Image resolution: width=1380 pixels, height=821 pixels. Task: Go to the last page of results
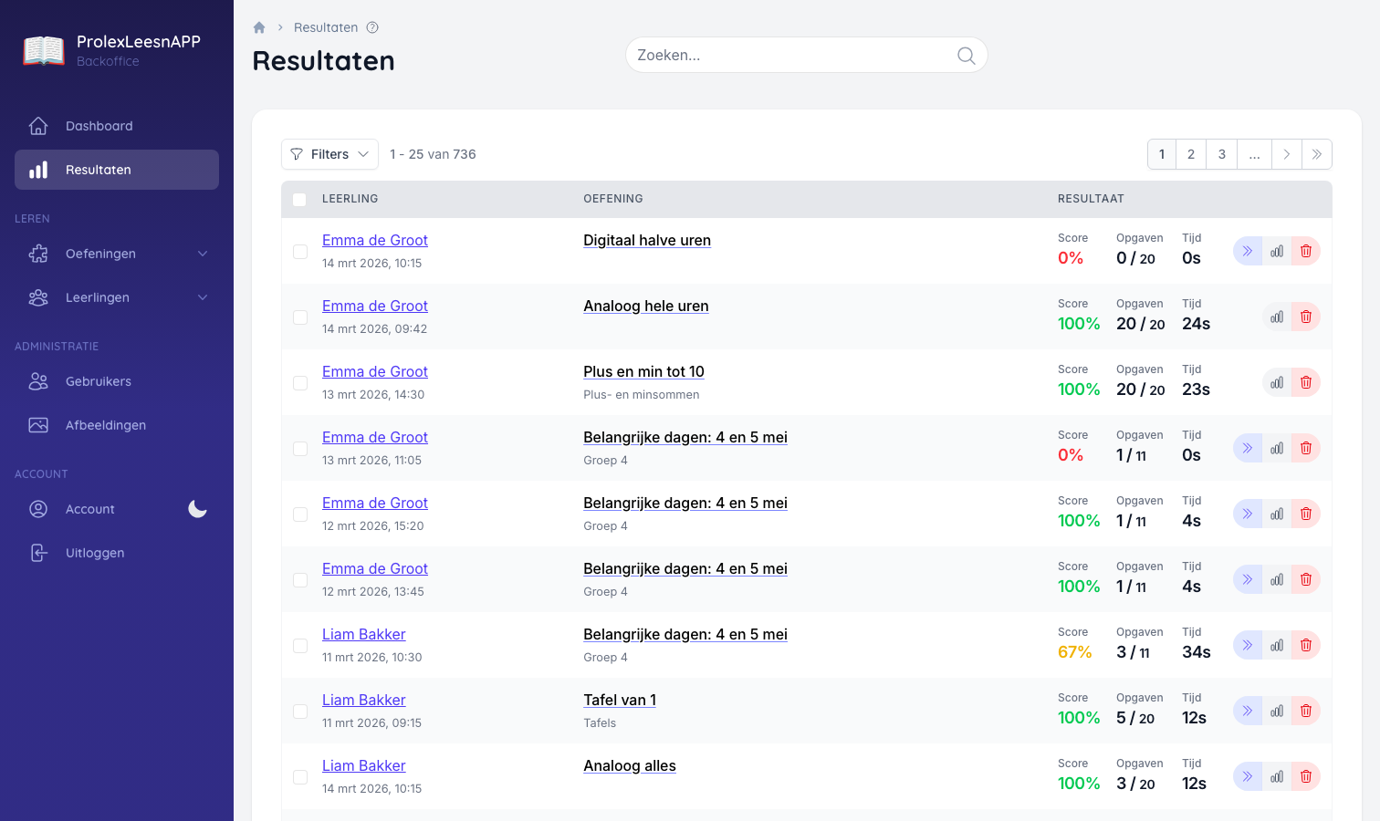[1317, 154]
